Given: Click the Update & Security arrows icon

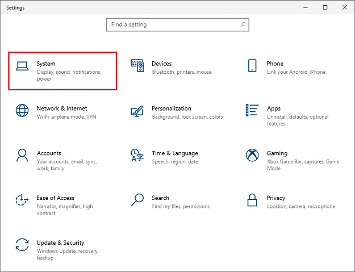Looking at the screenshot, I should point(22,245).
